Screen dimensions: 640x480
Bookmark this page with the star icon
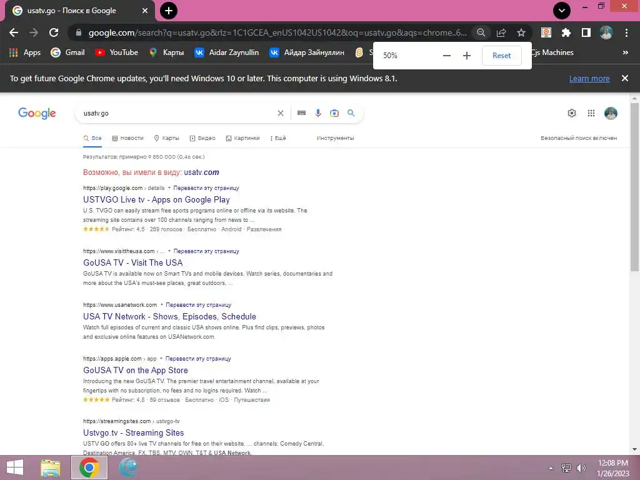coord(521,32)
